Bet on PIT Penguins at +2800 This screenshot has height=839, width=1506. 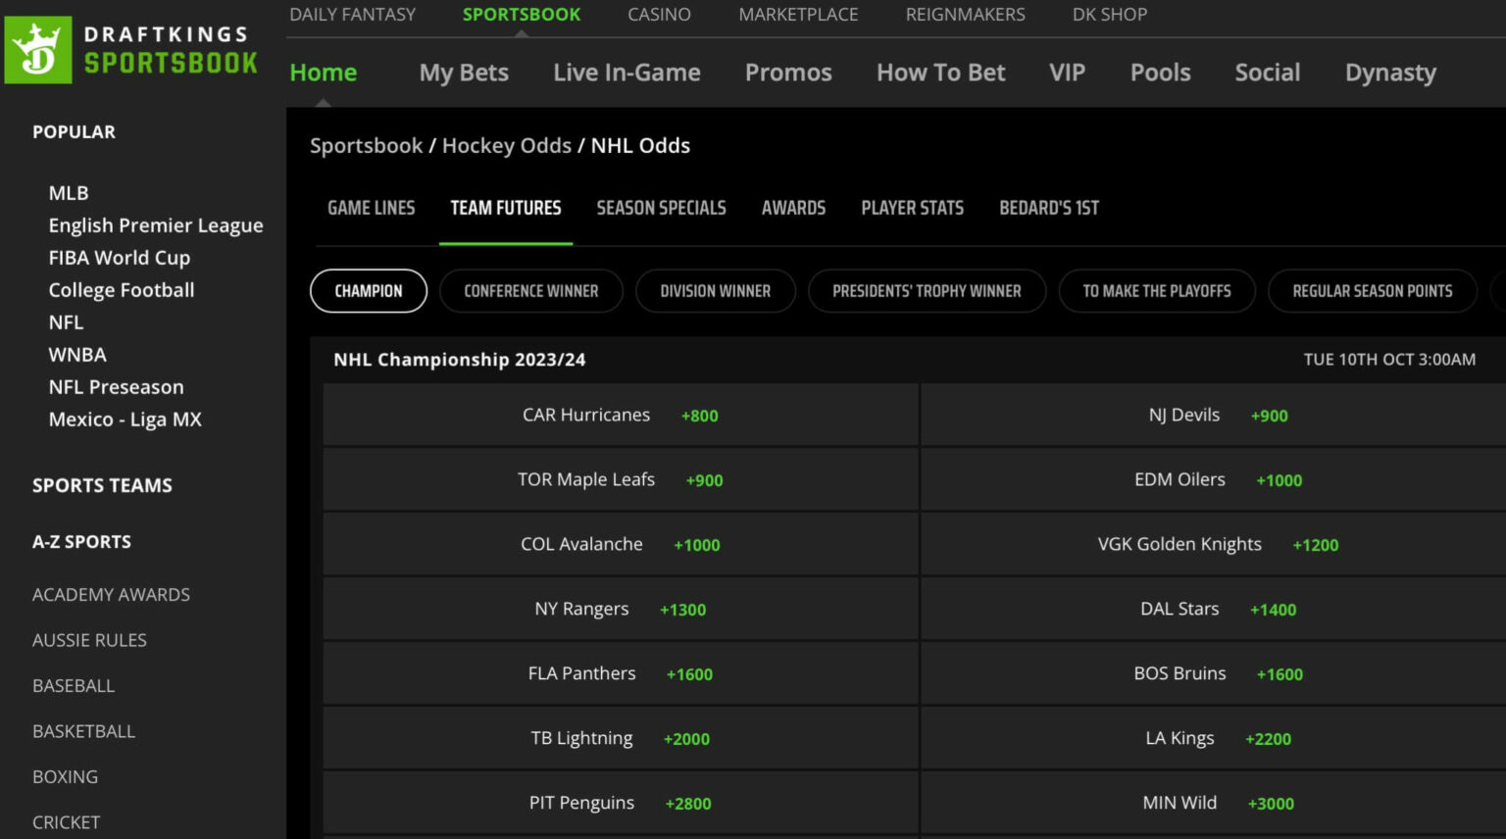pyautogui.click(x=621, y=804)
